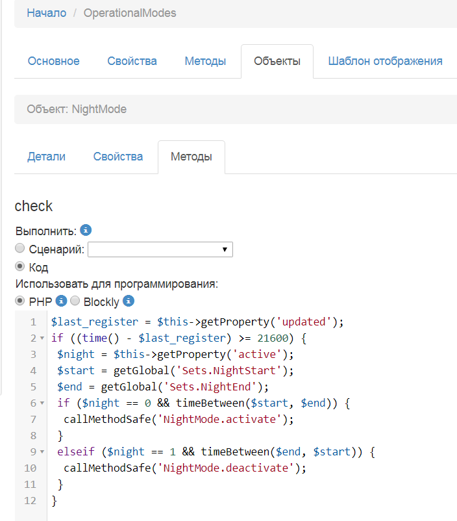Open the object-level Свойства tab
Viewport: 457px width, 521px height.
click(118, 157)
